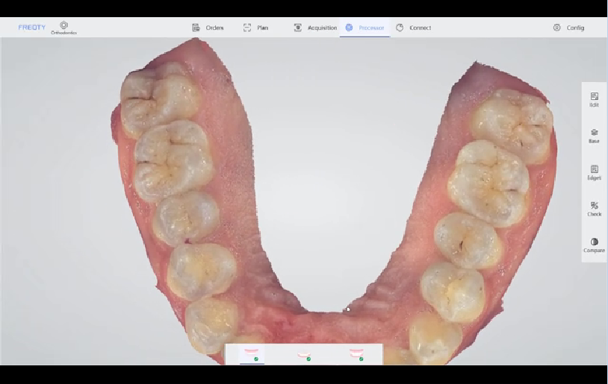Screen dimensions: 608x384
Task: Switch to the Plan step
Action: point(255,28)
